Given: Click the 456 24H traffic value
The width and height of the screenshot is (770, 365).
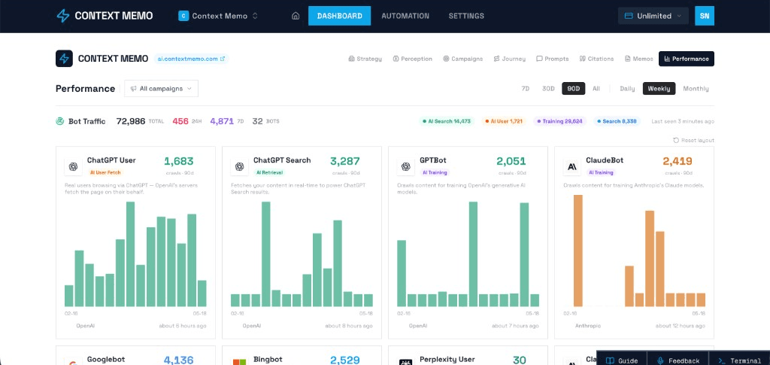Looking at the screenshot, I should point(180,121).
